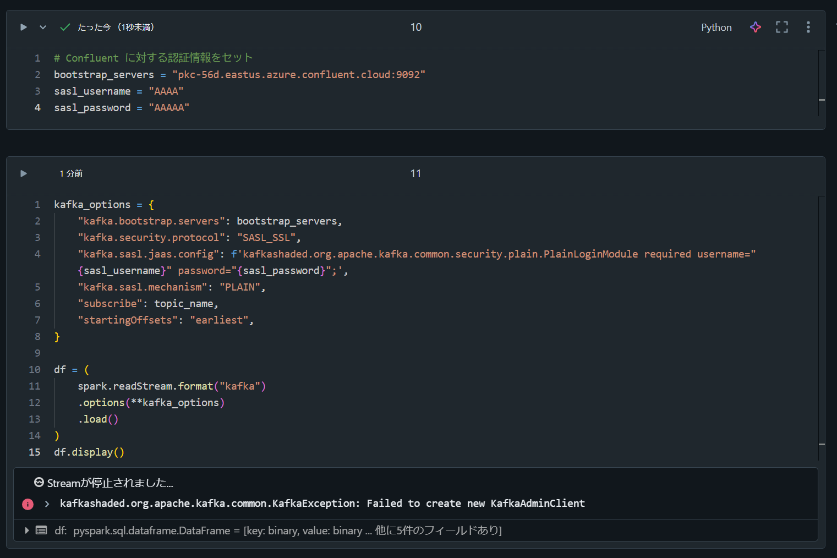The width and height of the screenshot is (837, 558).
Task: Click the "earliest" startingOffsets value
Action: 219,320
